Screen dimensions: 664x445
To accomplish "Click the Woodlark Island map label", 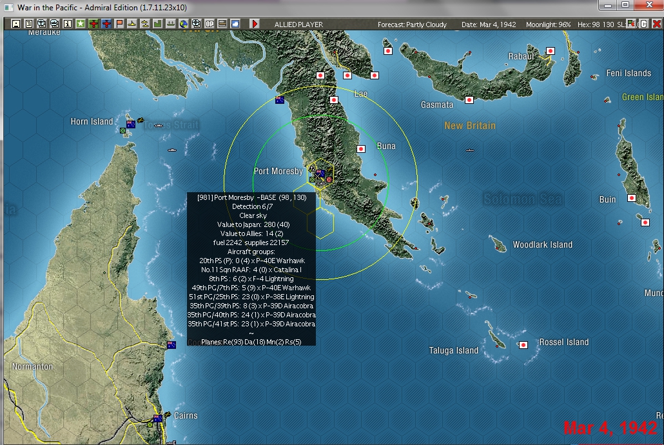I will (542, 244).
